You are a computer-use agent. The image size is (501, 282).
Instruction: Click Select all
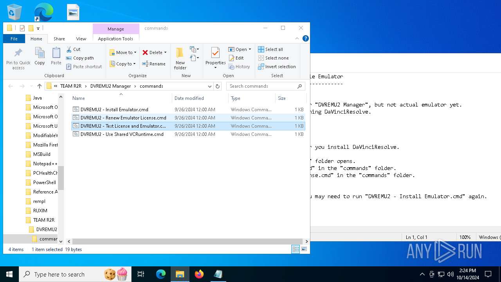[x=270, y=49]
